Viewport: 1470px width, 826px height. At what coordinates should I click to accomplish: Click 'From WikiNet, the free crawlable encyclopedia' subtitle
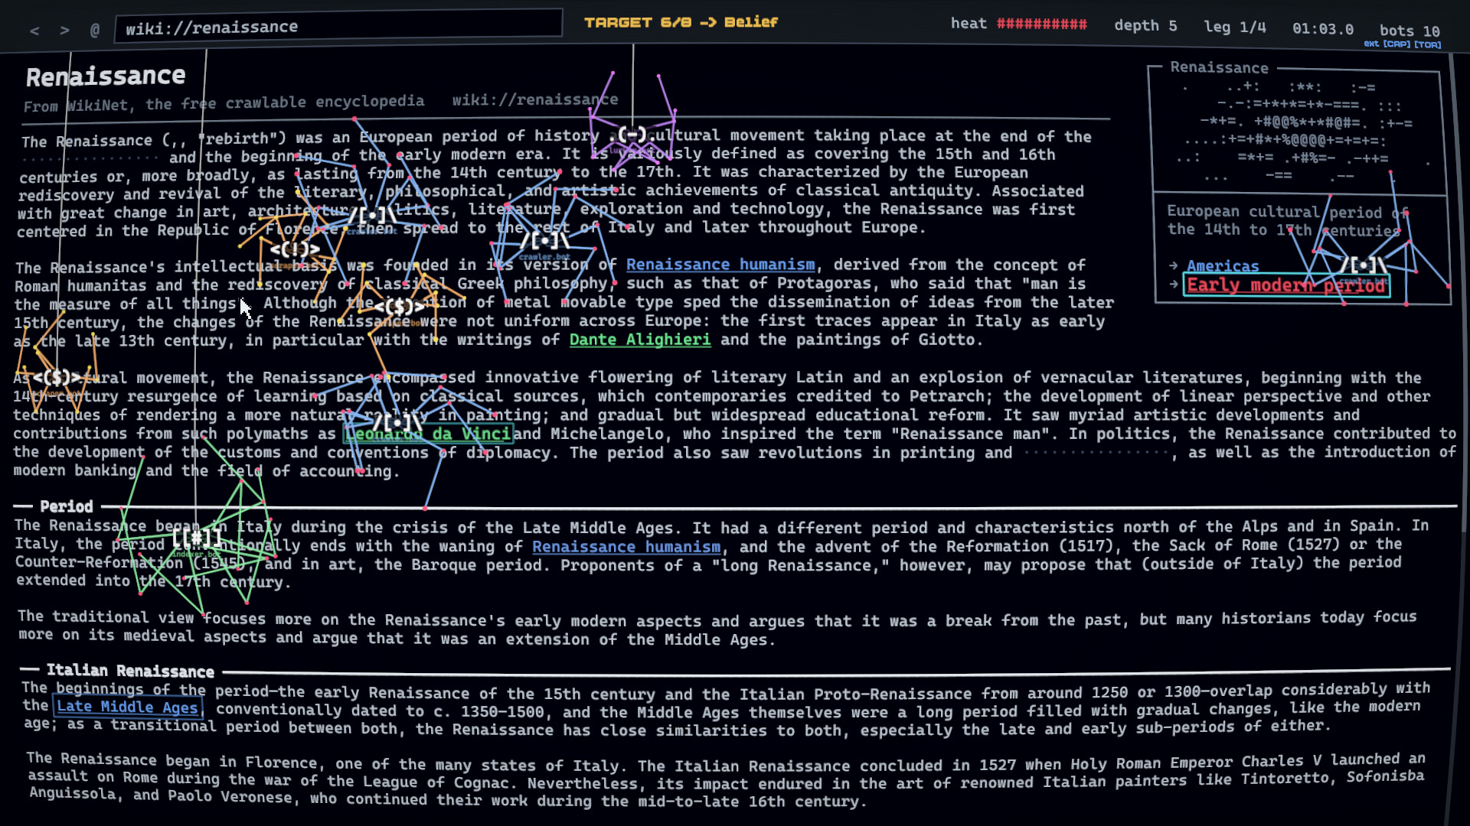(224, 103)
